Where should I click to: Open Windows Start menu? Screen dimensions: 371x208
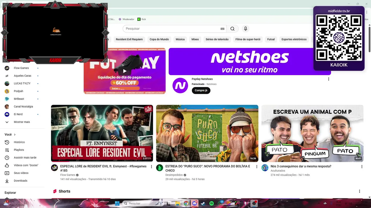click(x=117, y=203)
